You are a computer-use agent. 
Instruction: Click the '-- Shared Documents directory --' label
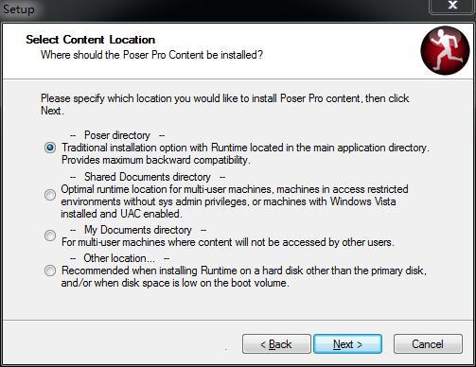coord(148,177)
